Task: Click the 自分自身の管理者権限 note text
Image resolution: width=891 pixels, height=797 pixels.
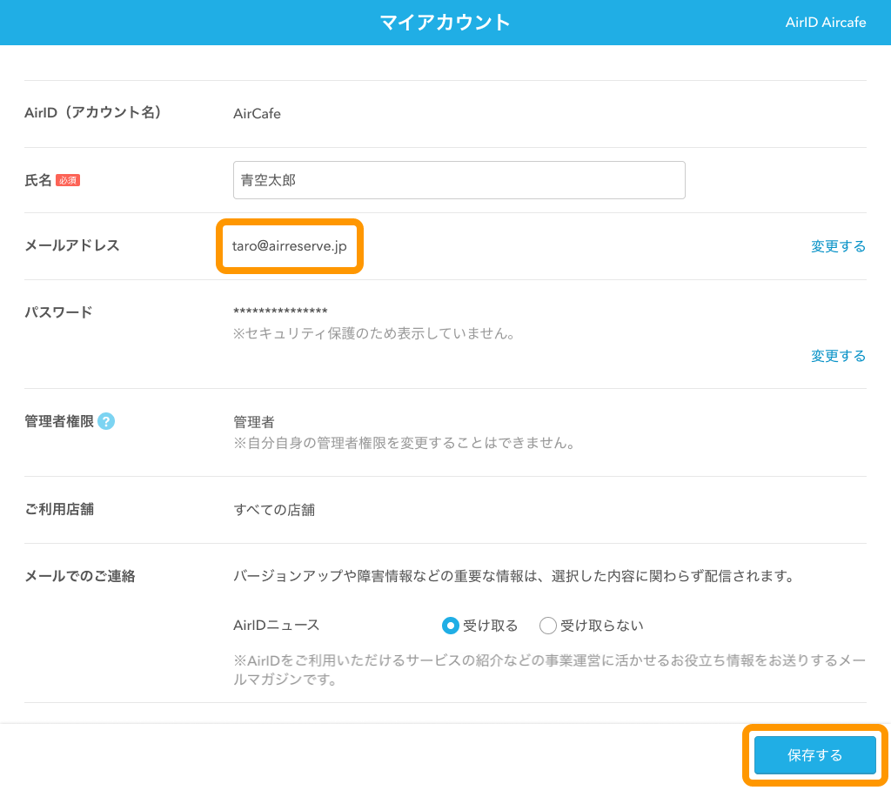Action: click(x=405, y=443)
